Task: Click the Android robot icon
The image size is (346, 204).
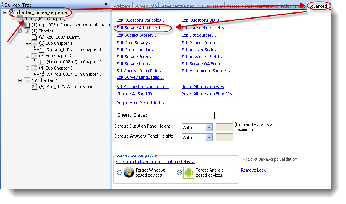Action: point(189,172)
